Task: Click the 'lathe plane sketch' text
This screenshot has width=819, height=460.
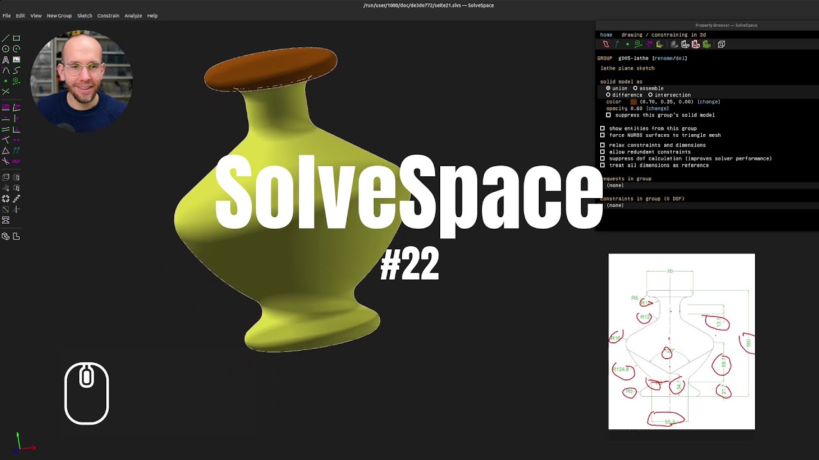Action: click(x=627, y=68)
